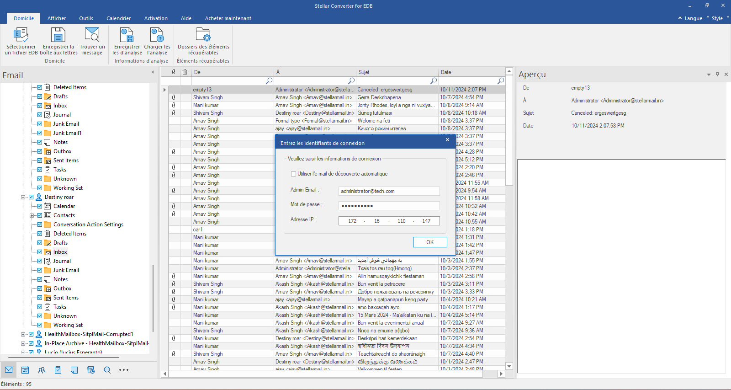Image resolution: width=731 pixels, height=390 pixels.
Task: Collapse Destiny roar mailbox tree
Action: 23,197
